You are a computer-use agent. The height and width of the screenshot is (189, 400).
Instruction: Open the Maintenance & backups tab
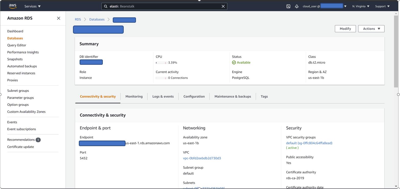pyautogui.click(x=233, y=97)
